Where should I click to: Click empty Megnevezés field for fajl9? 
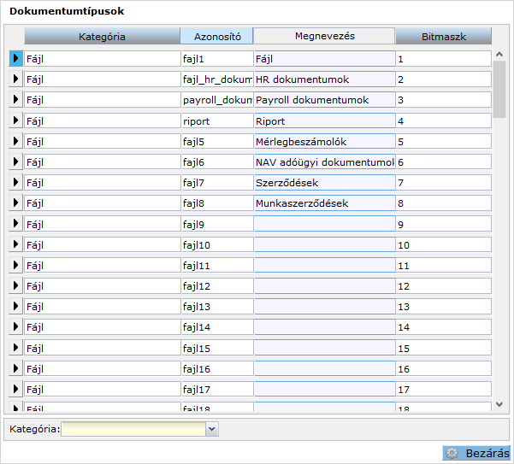pyautogui.click(x=324, y=224)
